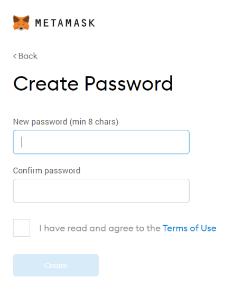Focus the Confirm password input field
This screenshot has height=289, width=233.
click(101, 191)
